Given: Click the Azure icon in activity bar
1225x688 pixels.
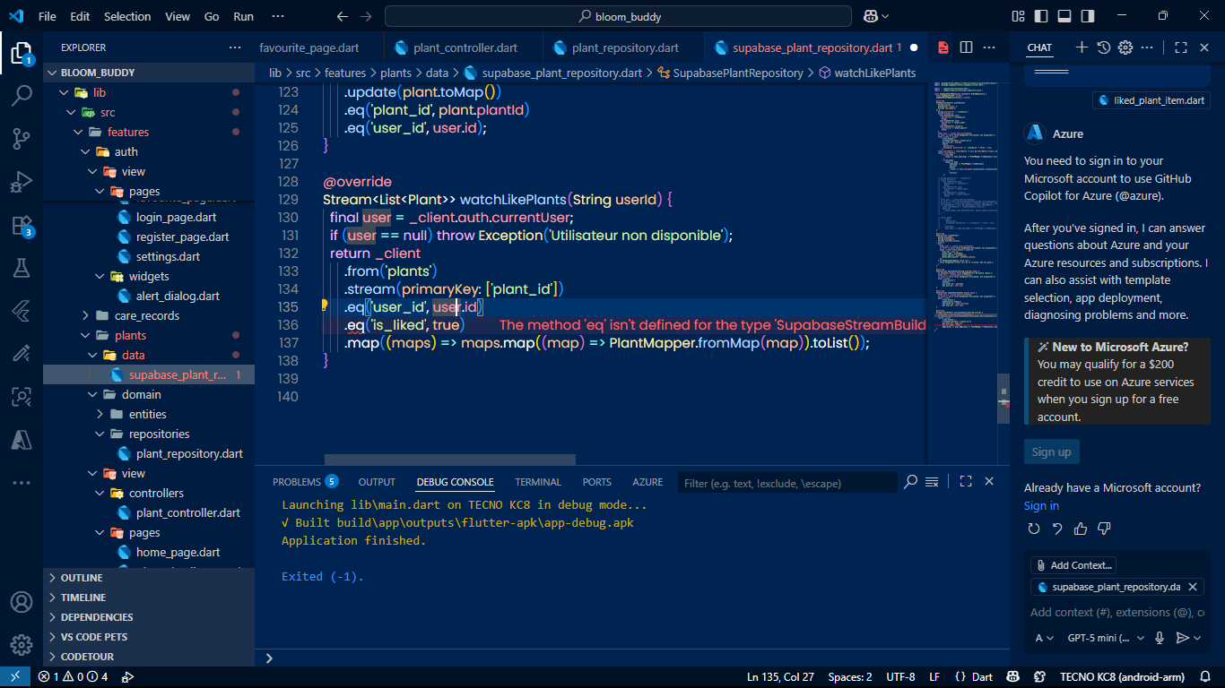Looking at the screenshot, I should [22, 439].
